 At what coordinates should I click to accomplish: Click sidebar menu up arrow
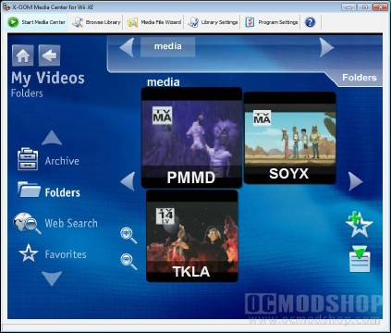click(52, 138)
